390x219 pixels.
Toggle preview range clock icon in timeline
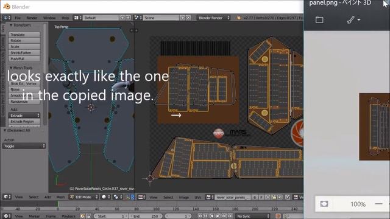pyautogui.click(x=82, y=216)
